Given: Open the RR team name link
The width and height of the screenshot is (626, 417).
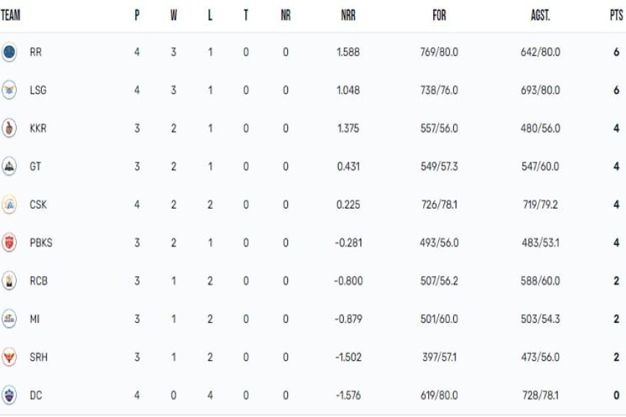Looking at the screenshot, I should [x=35, y=52].
